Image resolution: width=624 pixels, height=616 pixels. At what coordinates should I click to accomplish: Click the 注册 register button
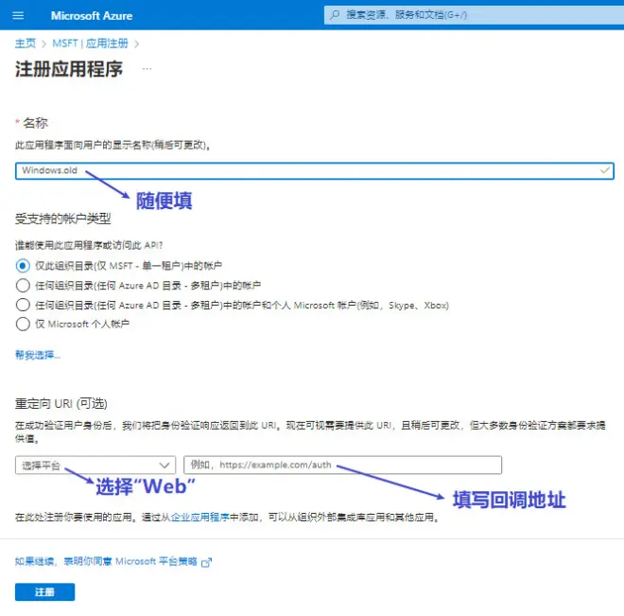pos(45,592)
